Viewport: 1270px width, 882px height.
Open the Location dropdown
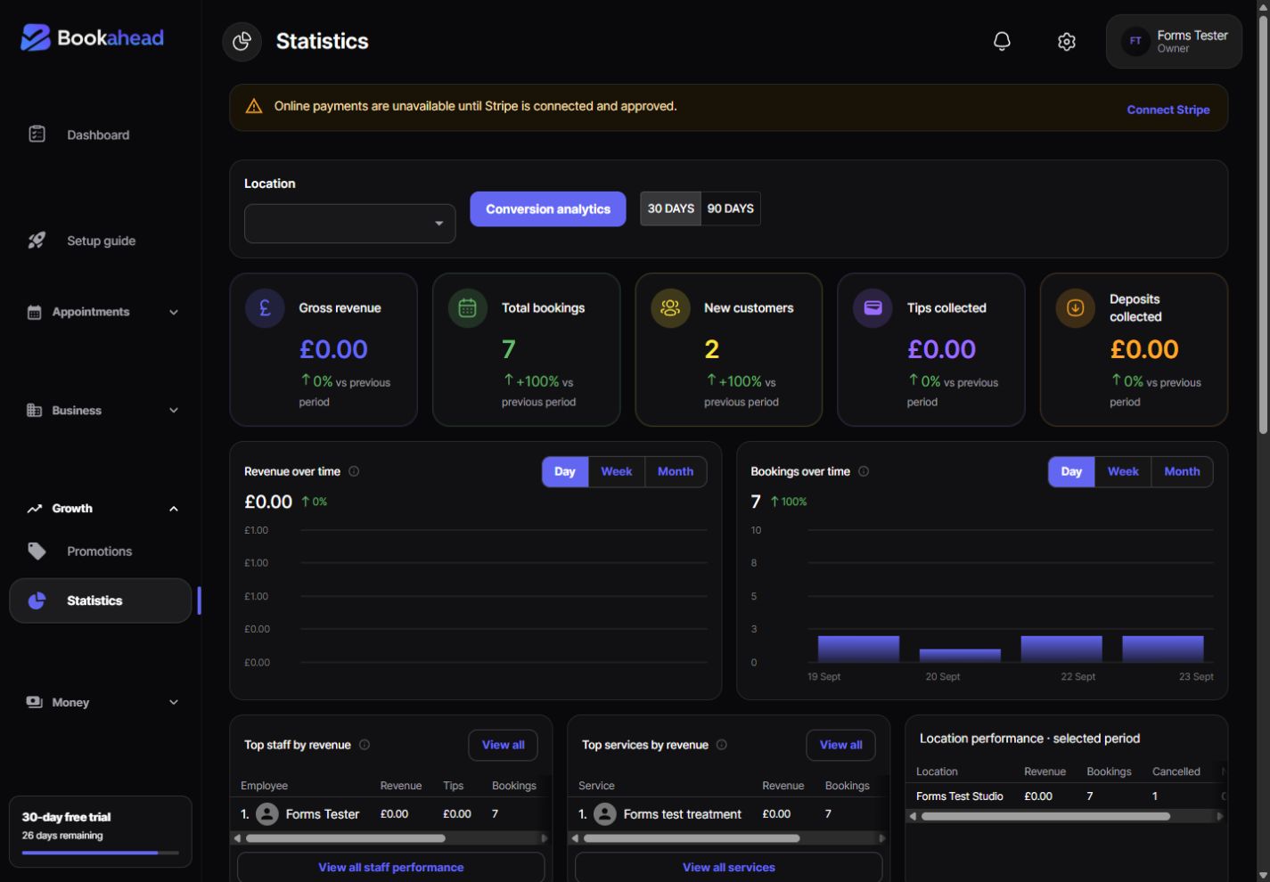point(350,224)
